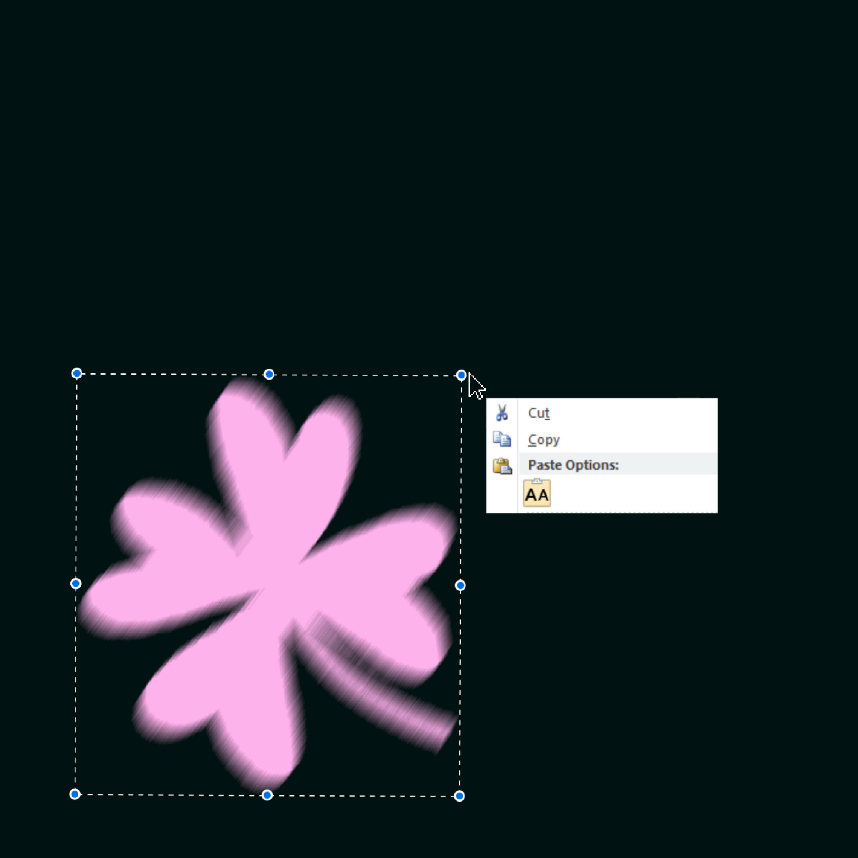Click the left-middle resize handle
This screenshot has height=858, width=858.
point(76,583)
